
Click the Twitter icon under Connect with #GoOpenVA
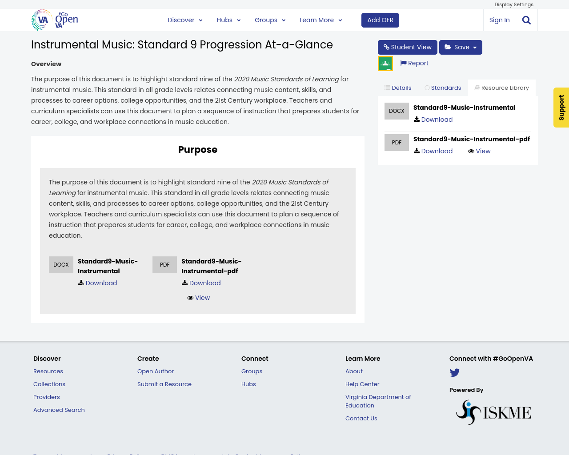click(454, 372)
